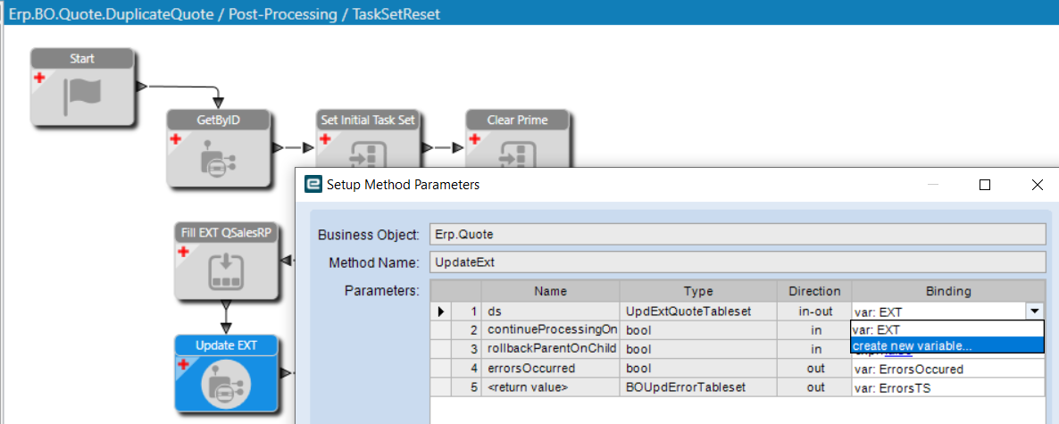The width and height of the screenshot is (1059, 424).
Task: Select the Fill EXT QSalesRP node icon
Action: click(226, 270)
